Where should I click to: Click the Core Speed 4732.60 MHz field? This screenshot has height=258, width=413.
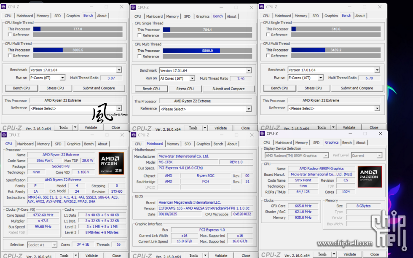43,215
